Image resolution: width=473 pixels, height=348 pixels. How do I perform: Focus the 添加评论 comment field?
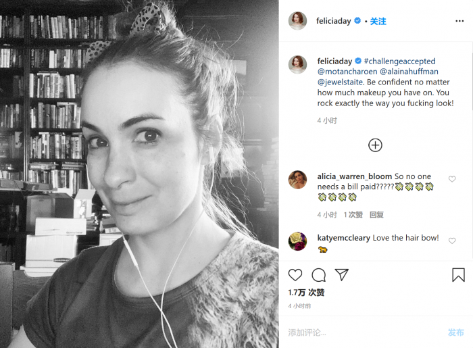(x=362, y=332)
